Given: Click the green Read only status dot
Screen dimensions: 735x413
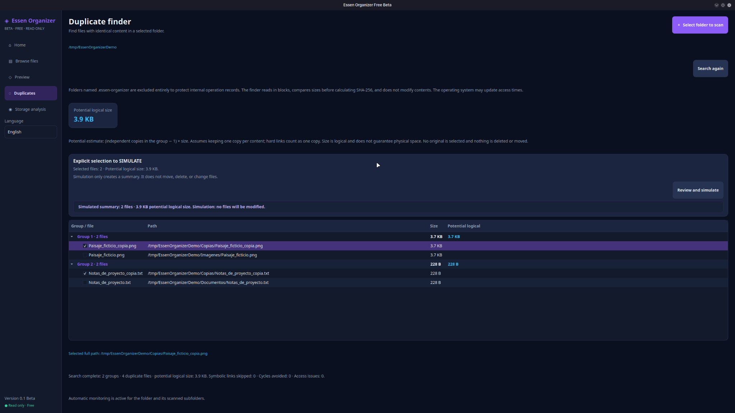Looking at the screenshot, I should [6, 406].
